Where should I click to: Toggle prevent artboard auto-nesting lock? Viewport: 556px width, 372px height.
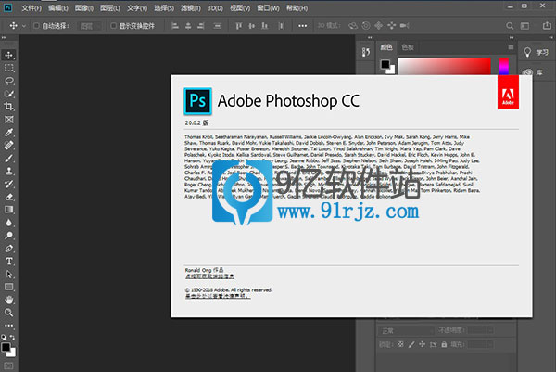tap(433, 344)
